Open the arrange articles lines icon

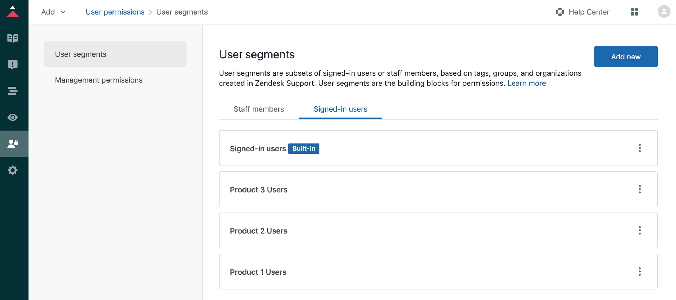[12, 91]
